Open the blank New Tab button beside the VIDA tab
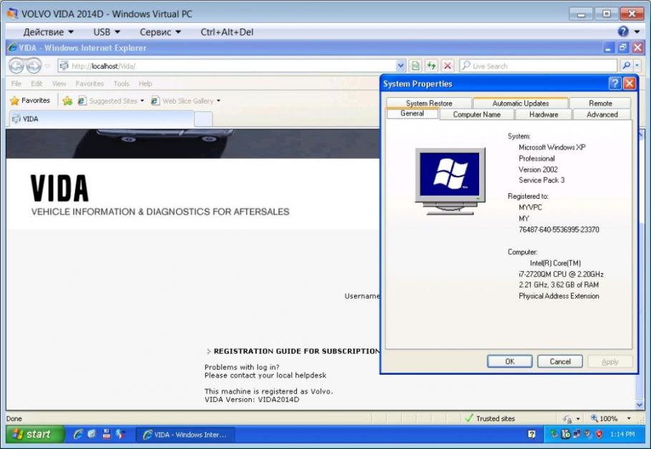The image size is (651, 449). click(203, 119)
